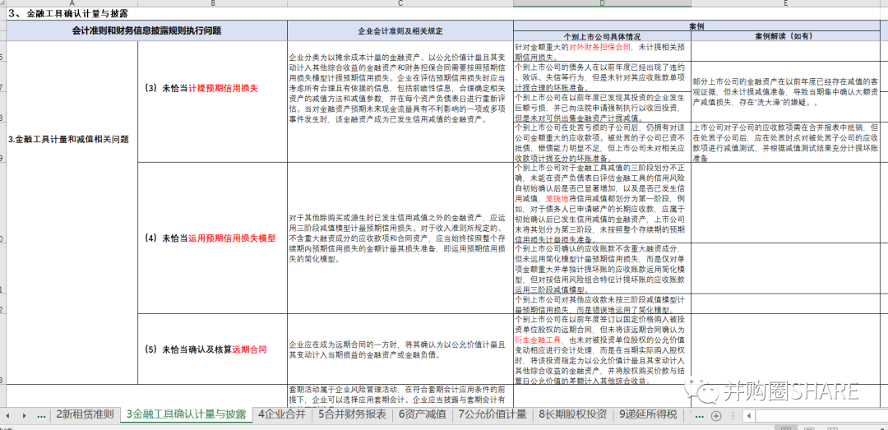Show more sheets after 9递延所得税 tab
Image resolution: width=888 pixels, height=430 pixels.
click(x=700, y=416)
